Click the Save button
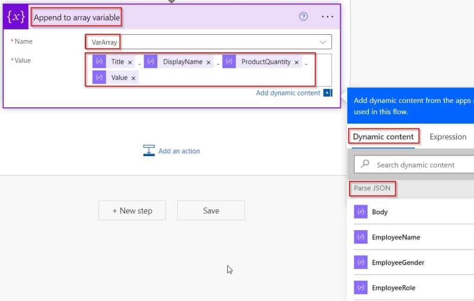 pyautogui.click(x=211, y=210)
